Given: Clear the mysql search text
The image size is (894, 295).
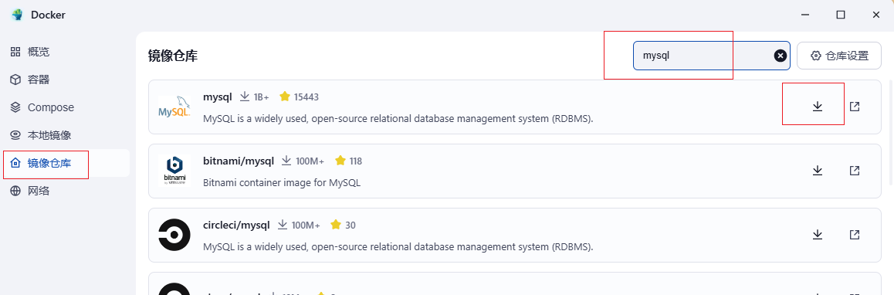Looking at the screenshot, I should click(780, 56).
